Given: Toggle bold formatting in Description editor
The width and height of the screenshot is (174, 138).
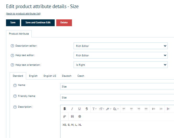Looking at the screenshot, I should (65, 109).
